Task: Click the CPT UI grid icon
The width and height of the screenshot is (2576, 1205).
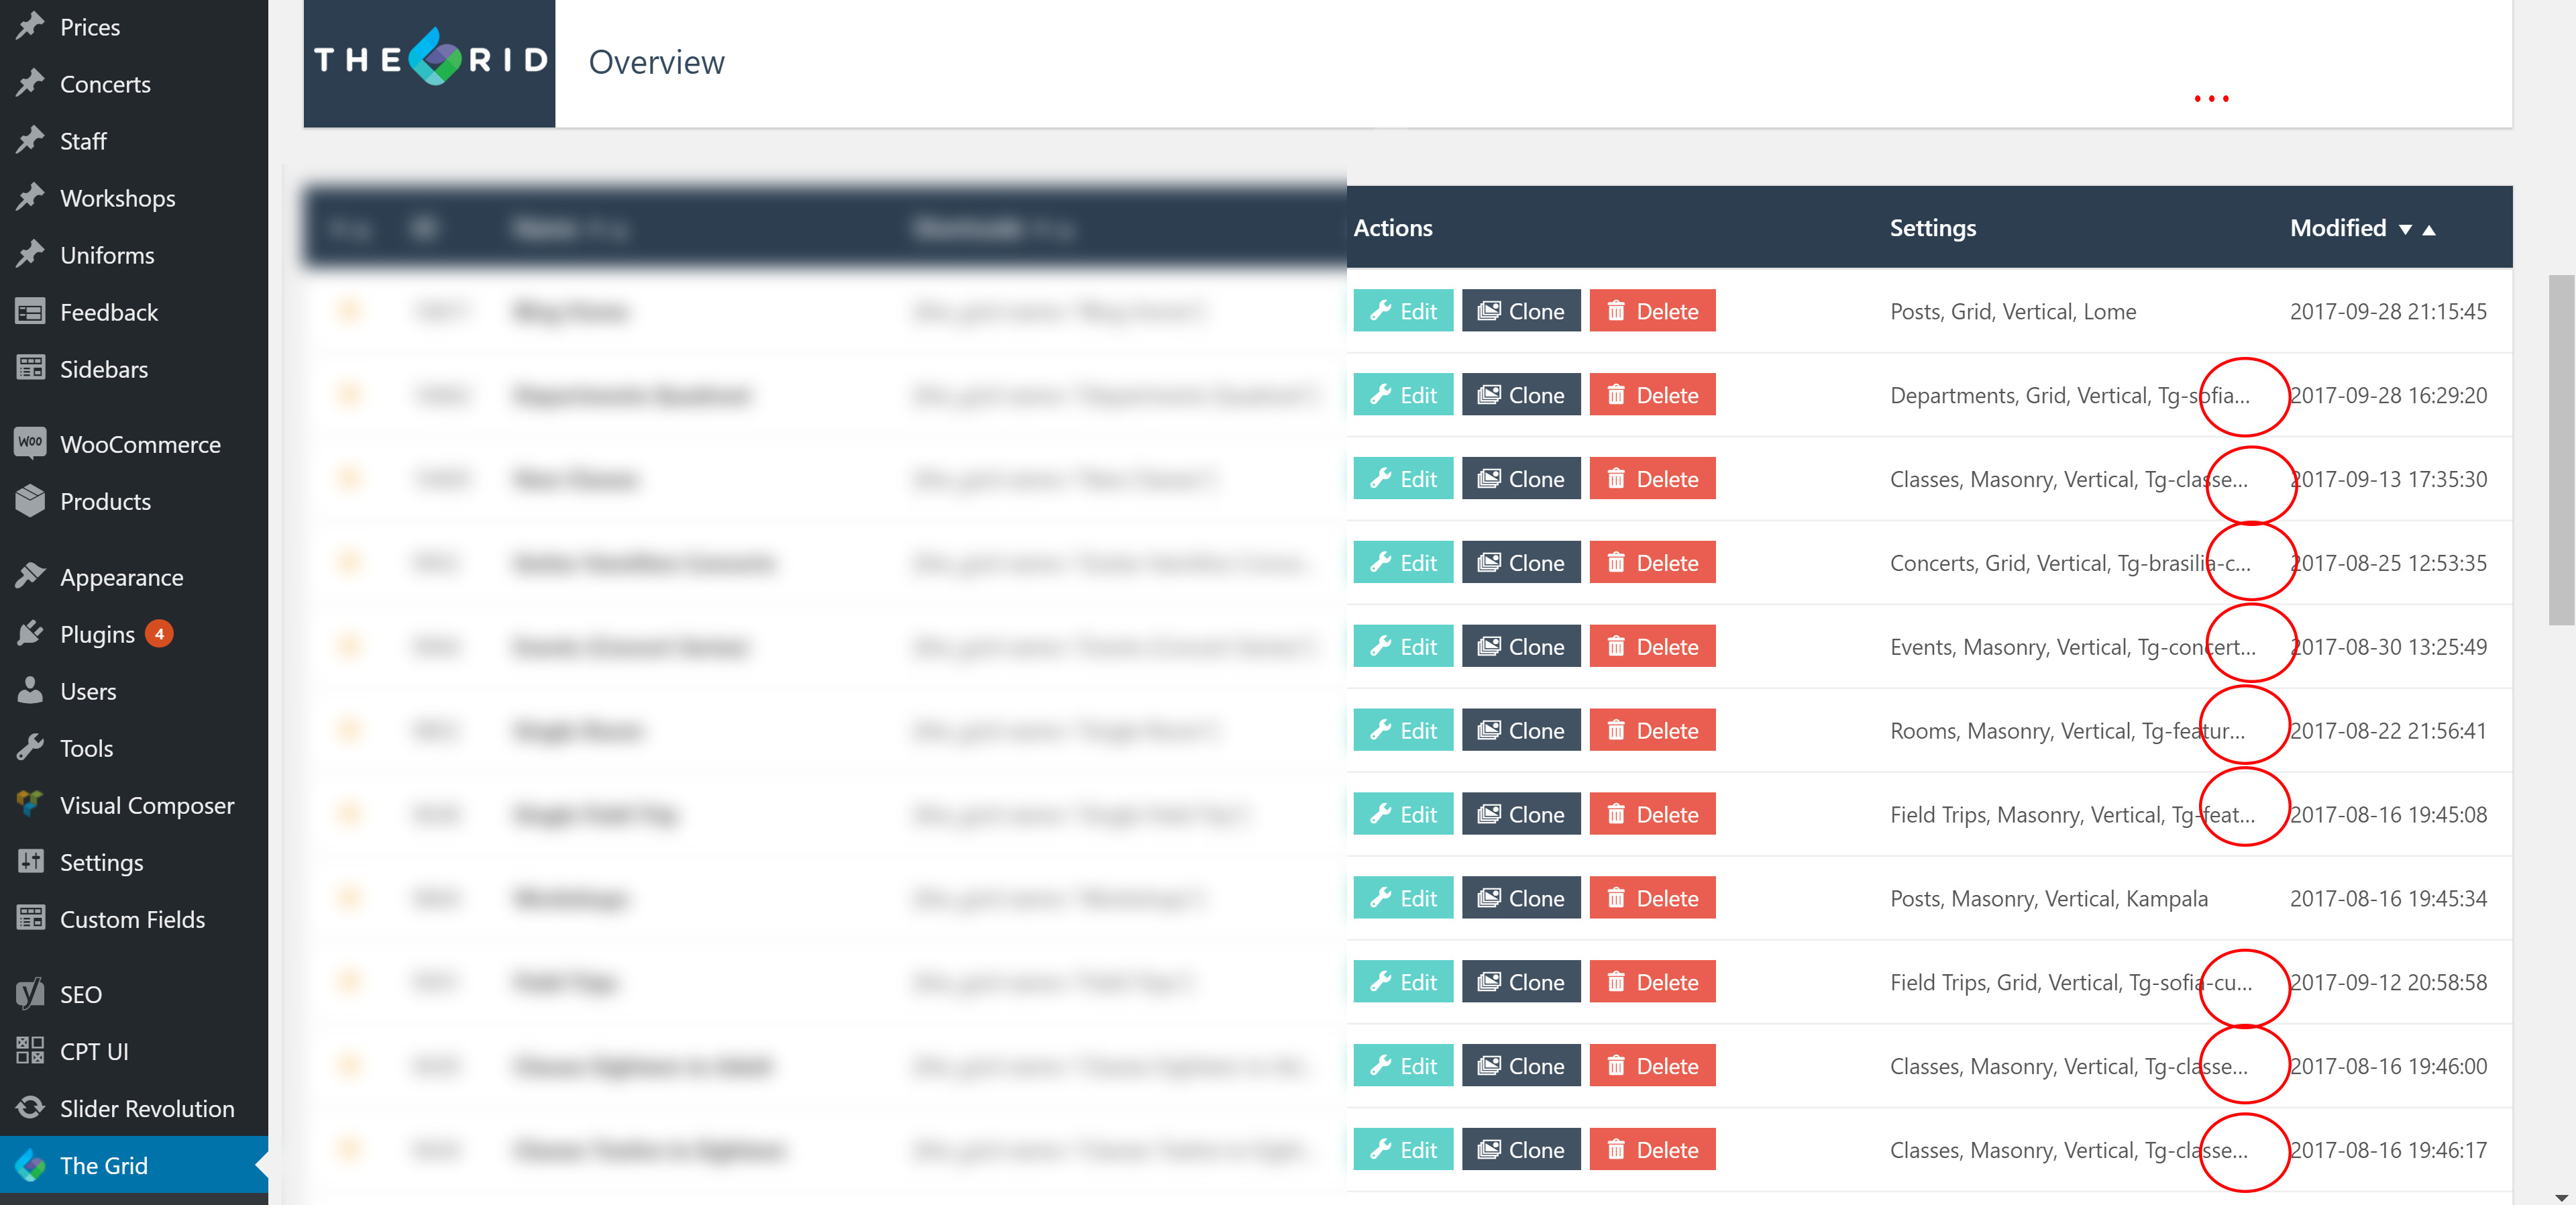Action: tap(30, 1050)
